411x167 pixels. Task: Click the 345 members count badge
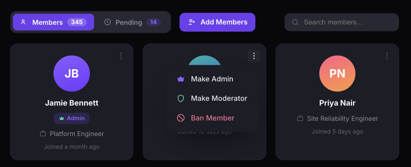[77, 22]
